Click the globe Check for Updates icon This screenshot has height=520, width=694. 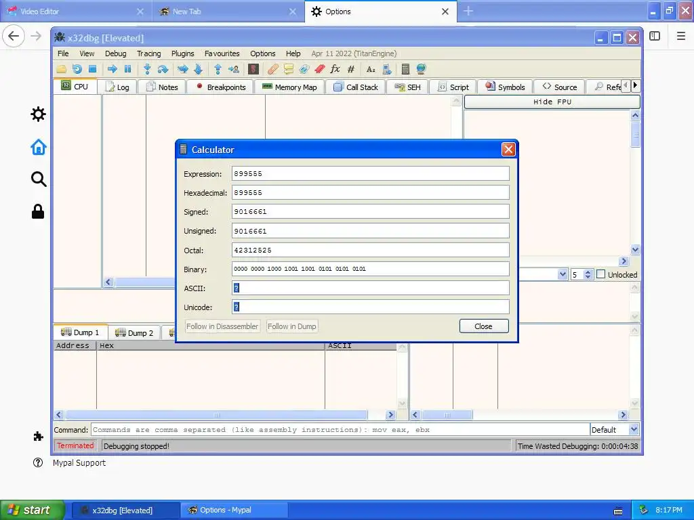(421, 69)
